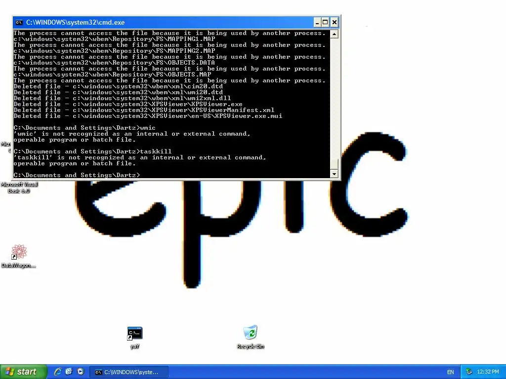This screenshot has width=506, height=379.
Task: Click the cmd.exe title bar text
Action: point(75,22)
